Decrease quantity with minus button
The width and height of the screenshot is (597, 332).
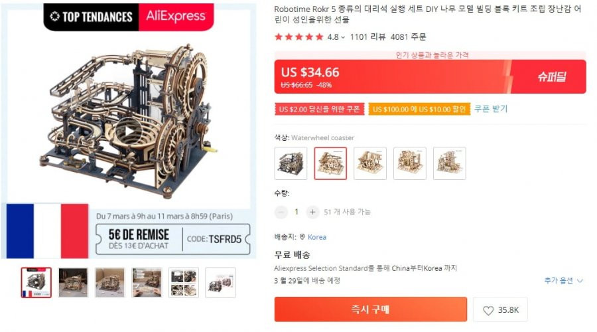tap(281, 212)
